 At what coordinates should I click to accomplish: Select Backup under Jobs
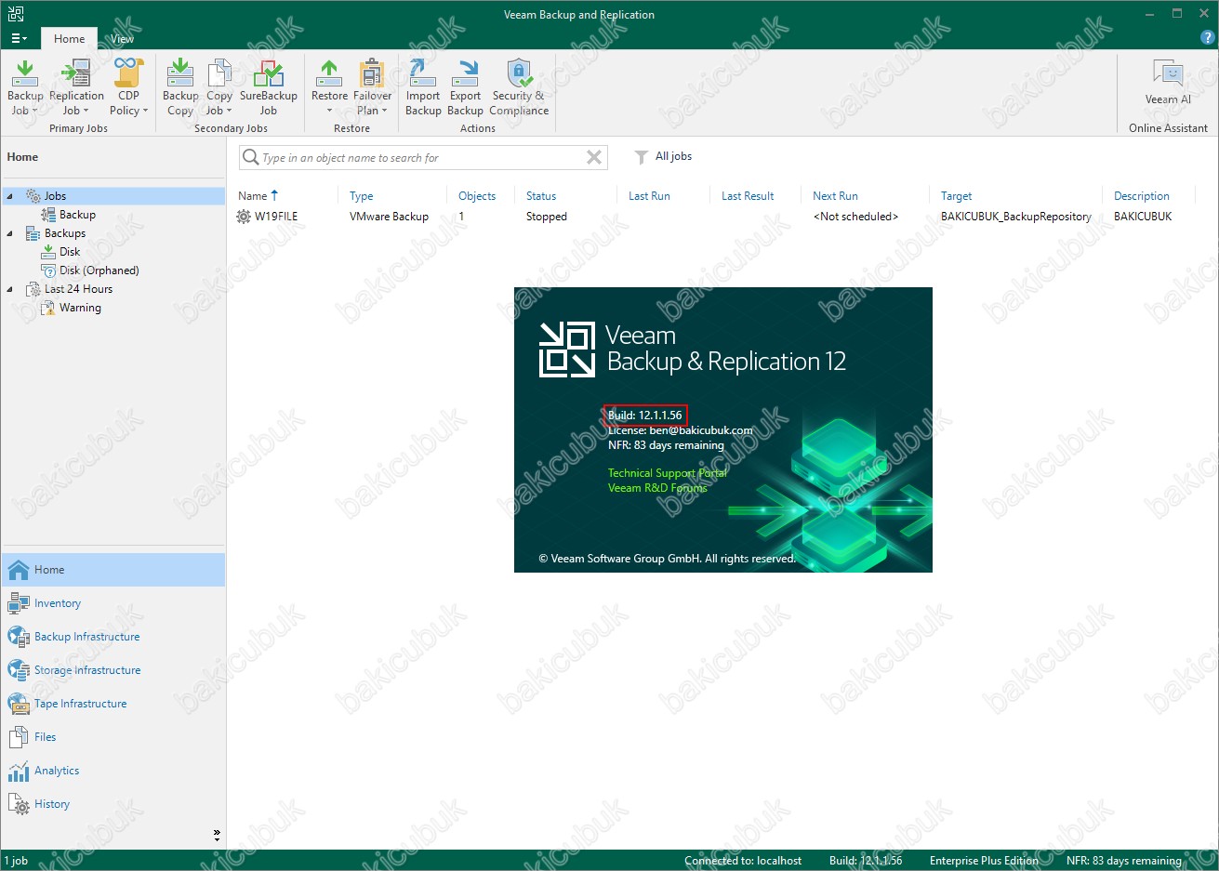point(77,215)
